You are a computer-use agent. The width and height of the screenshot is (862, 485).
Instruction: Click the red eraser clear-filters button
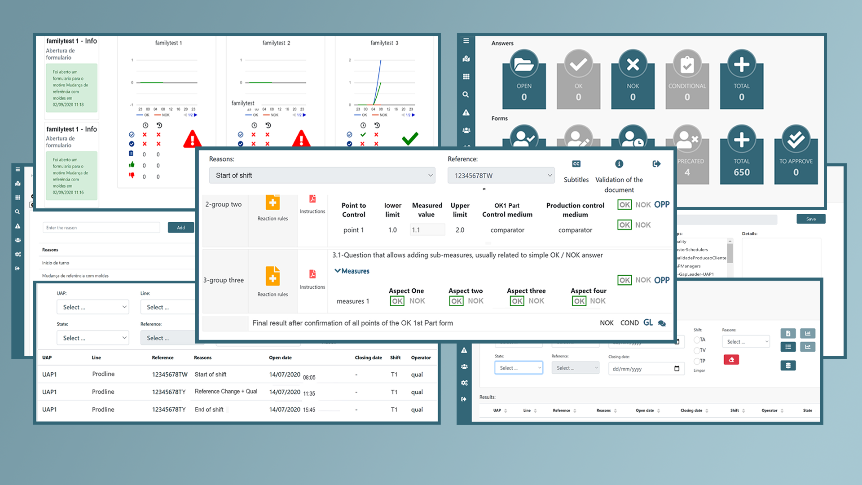point(731,360)
